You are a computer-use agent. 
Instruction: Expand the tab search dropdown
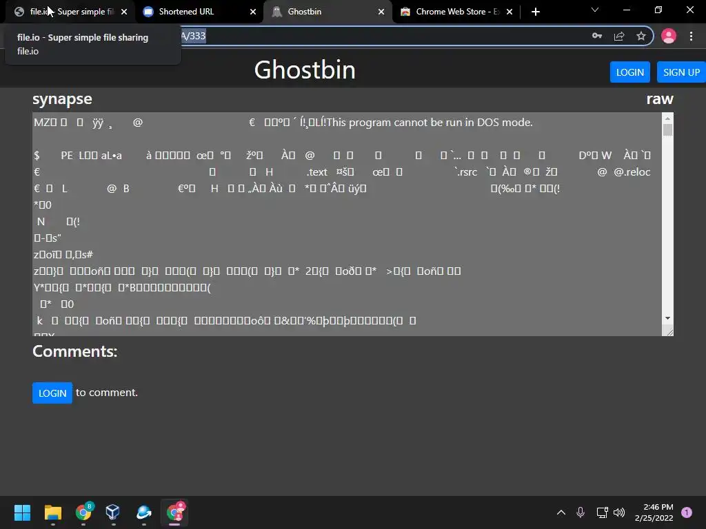coord(595,10)
